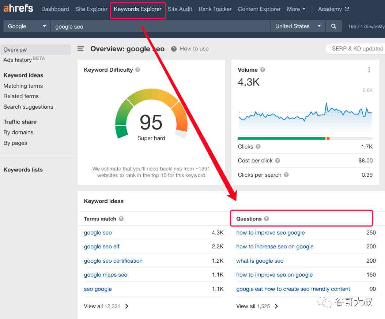The height and width of the screenshot is (319, 385).
Task: Click the search magnifier button
Action: [x=333, y=26]
